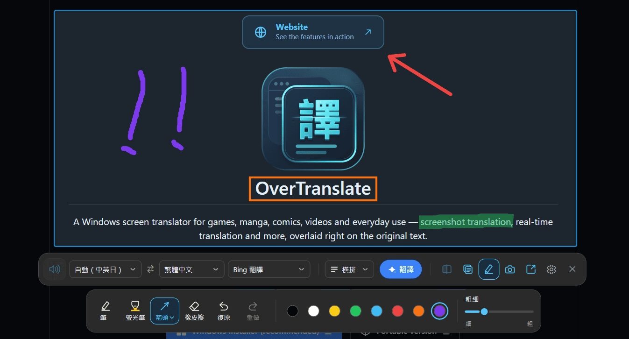This screenshot has height=339, width=629.
Task: Close the translation toolbar with X
Action: [x=572, y=269]
